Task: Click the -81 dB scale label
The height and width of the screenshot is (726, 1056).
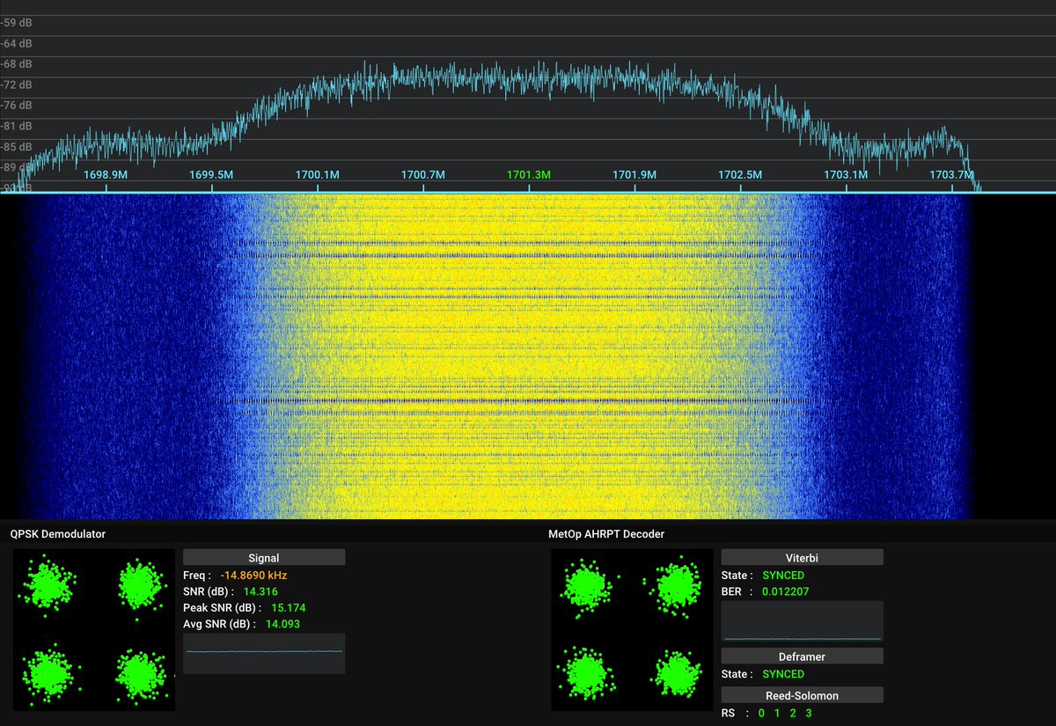Action: click(17, 126)
